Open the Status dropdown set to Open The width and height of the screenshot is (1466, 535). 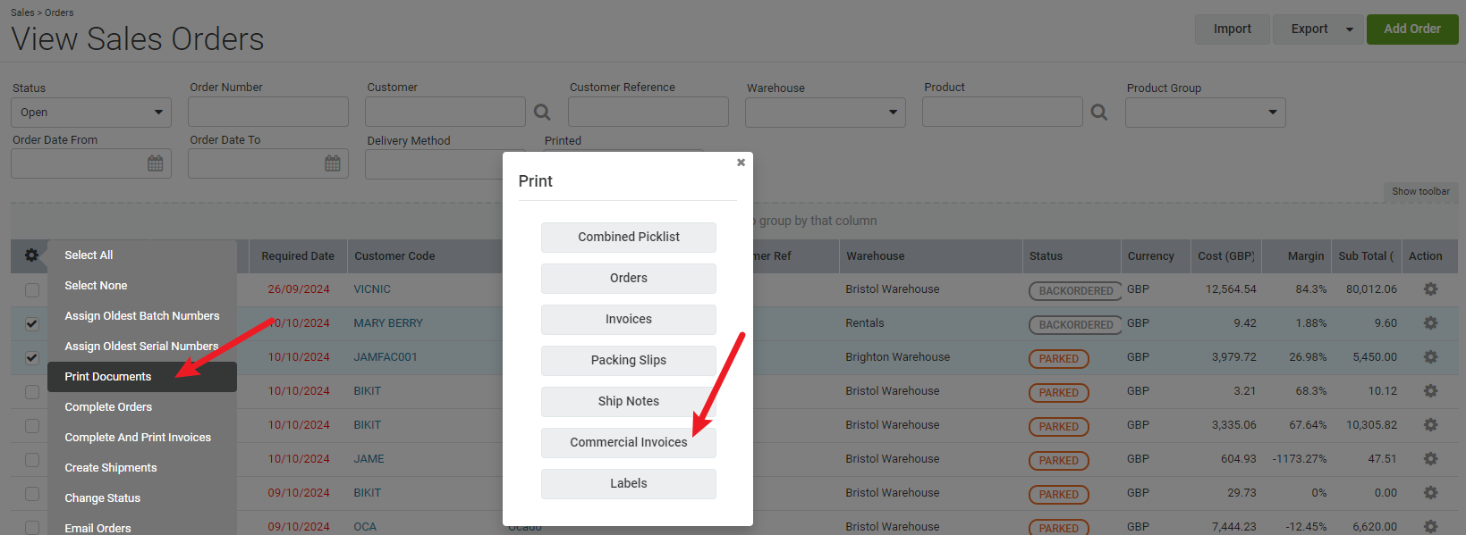point(91,113)
